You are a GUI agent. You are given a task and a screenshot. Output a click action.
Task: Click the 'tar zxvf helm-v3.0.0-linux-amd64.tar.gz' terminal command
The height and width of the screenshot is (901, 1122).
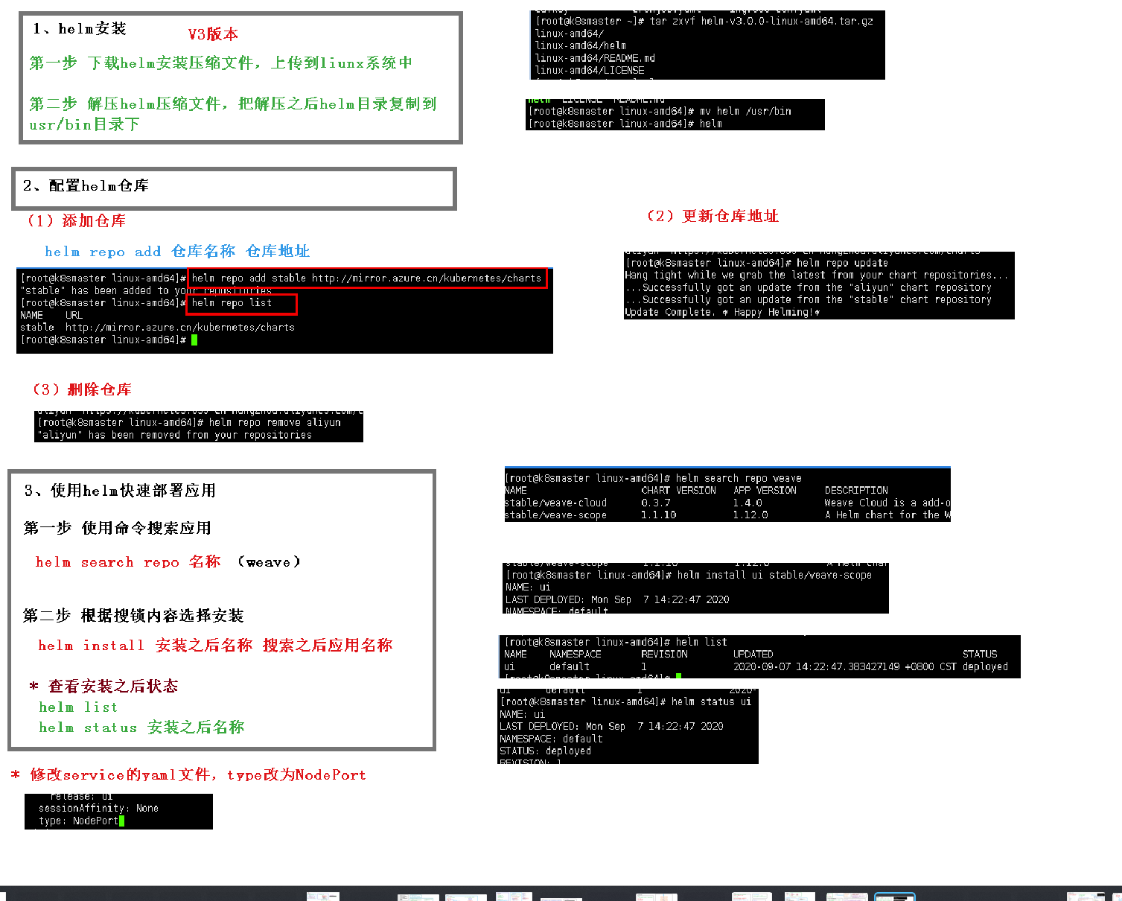(x=762, y=22)
